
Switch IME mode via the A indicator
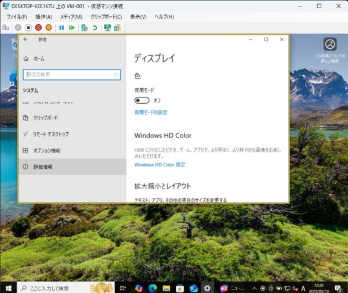pos(303,288)
